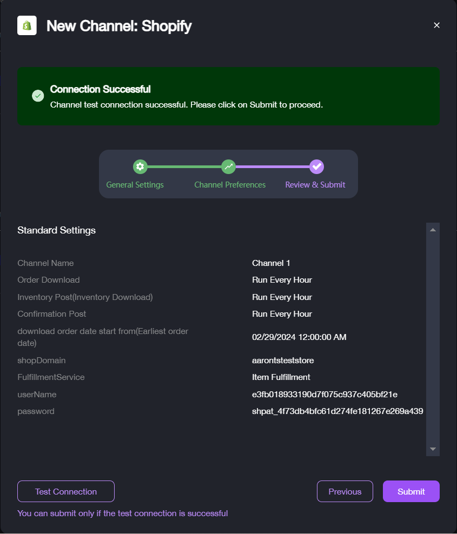This screenshot has height=534, width=457.
Task: Click the scrollbar up arrow
Action: 433,230
